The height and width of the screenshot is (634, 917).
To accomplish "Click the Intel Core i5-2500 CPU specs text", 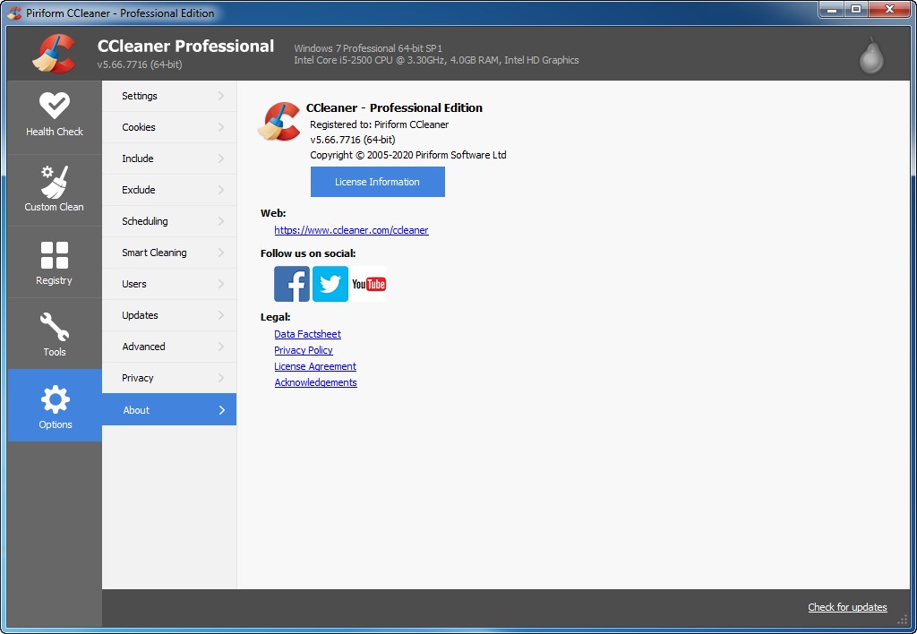I will [436, 60].
